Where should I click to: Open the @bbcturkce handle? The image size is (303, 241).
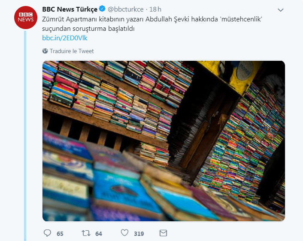point(126,9)
